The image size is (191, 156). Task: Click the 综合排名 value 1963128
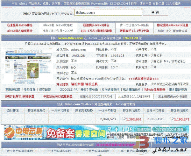(78, 56)
